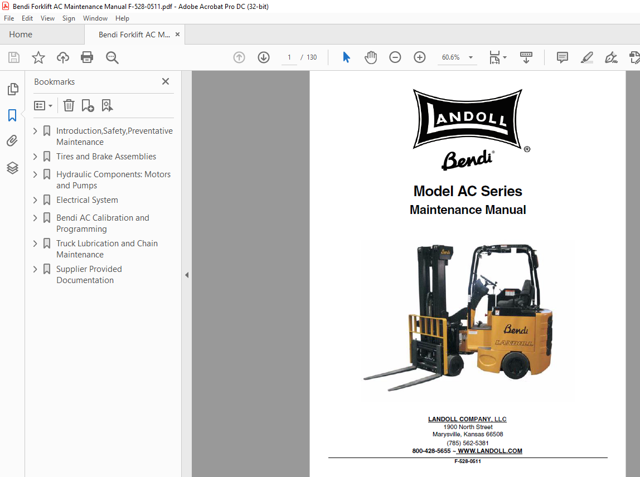Go to next page arrow
640x477 pixels.
point(264,57)
